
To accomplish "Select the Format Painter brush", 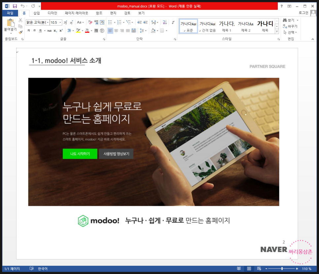I will tap(20, 32).
